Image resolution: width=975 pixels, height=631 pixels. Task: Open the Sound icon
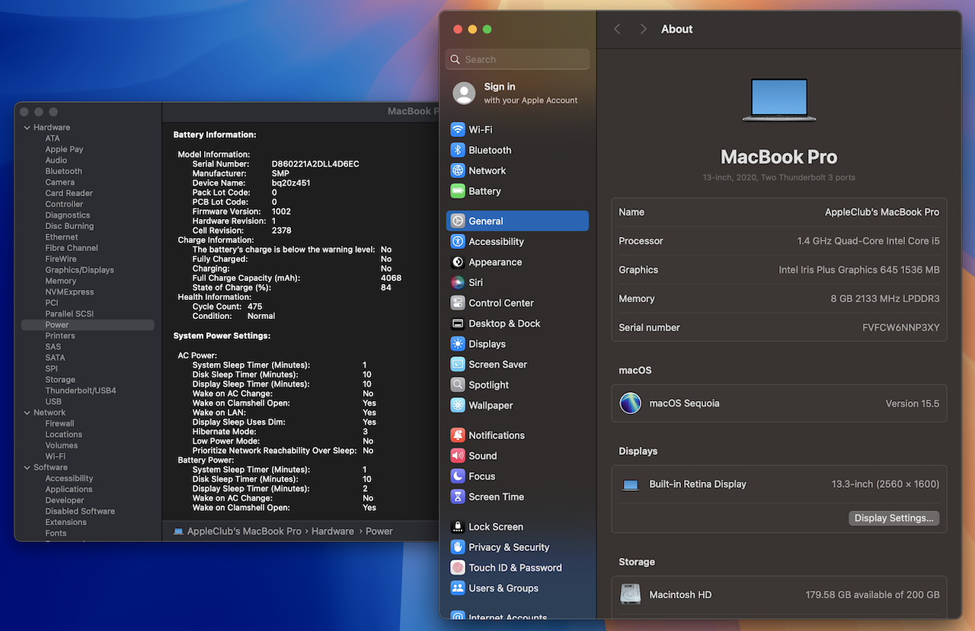click(x=458, y=456)
